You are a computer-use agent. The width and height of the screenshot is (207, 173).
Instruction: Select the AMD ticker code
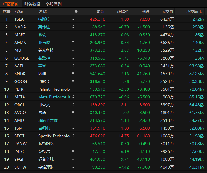pyautogui.click(x=19, y=120)
